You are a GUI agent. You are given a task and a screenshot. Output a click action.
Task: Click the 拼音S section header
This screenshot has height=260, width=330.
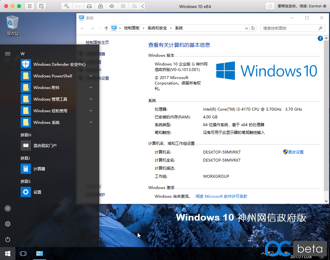[x=25, y=181]
